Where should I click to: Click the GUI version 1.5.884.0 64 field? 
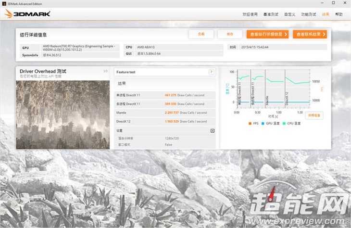click(179, 53)
